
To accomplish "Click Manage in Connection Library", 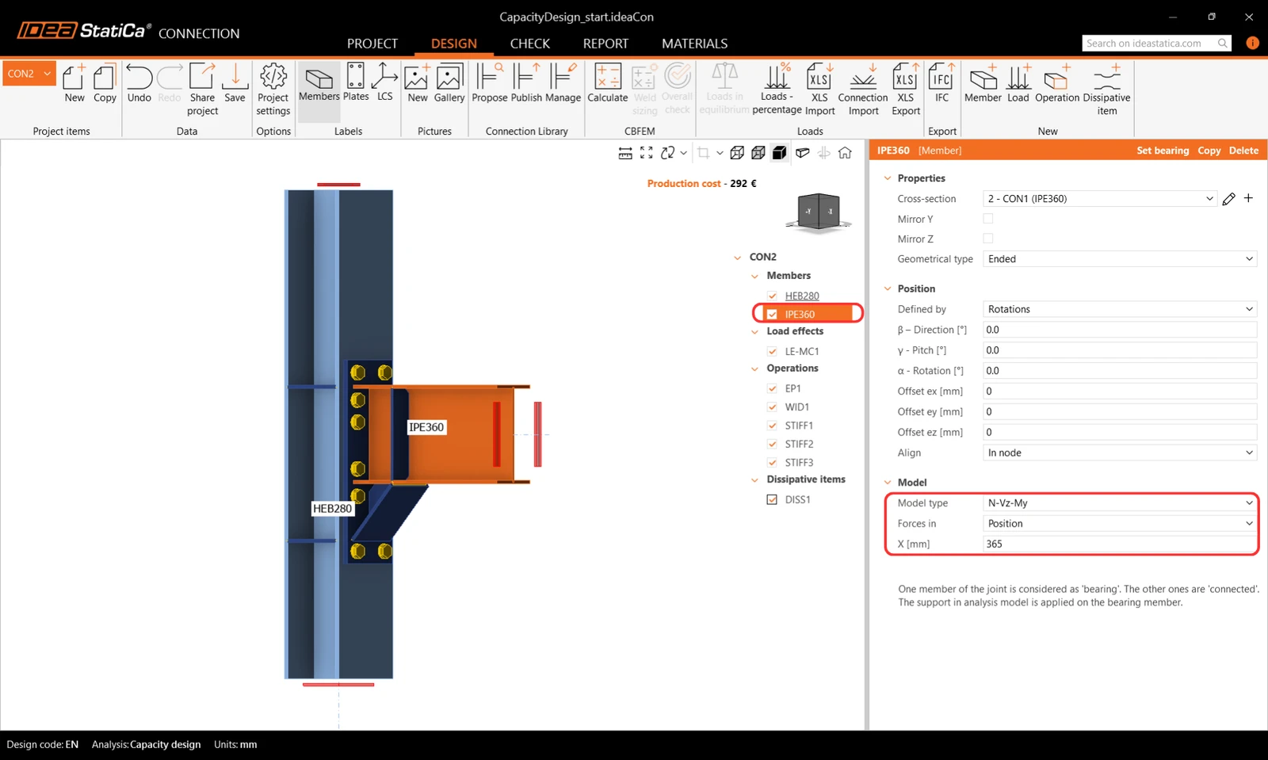I will click(x=563, y=83).
